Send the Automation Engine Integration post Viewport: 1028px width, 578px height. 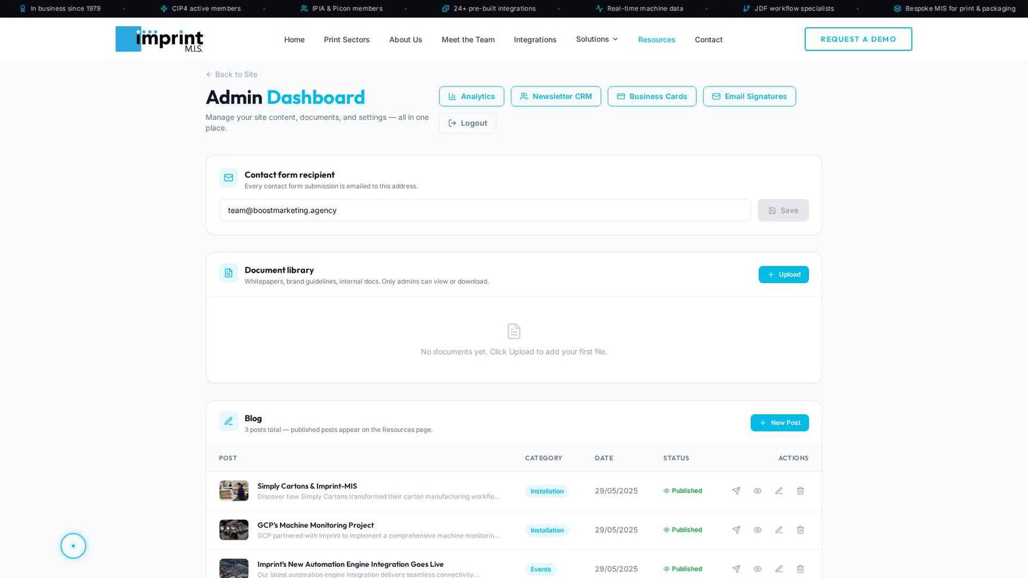[736, 569]
